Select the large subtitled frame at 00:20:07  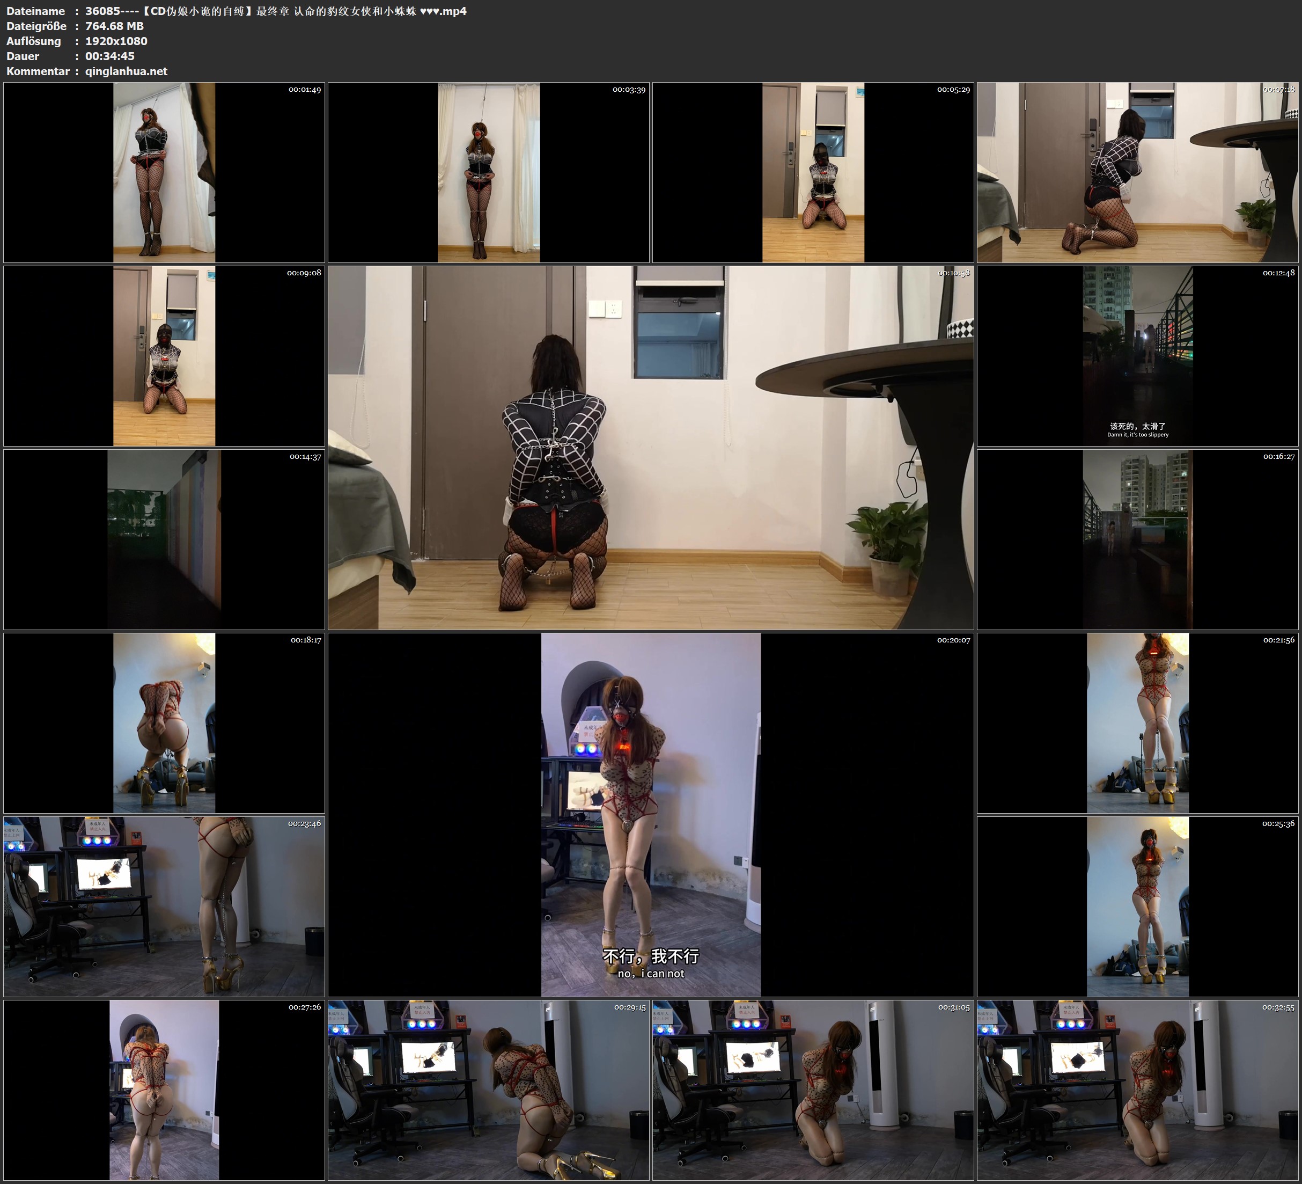tap(650, 814)
